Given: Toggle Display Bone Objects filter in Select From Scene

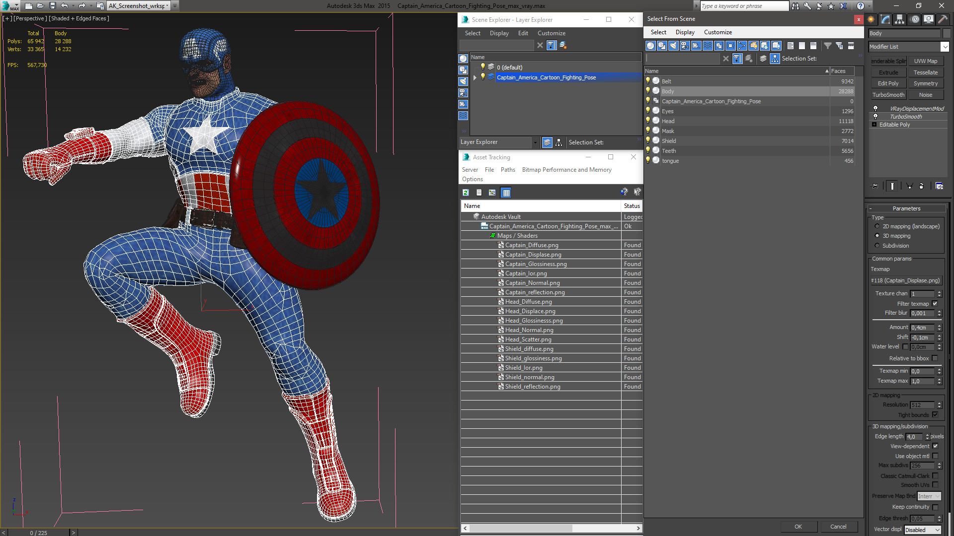Looking at the screenshot, I should tap(742, 46).
